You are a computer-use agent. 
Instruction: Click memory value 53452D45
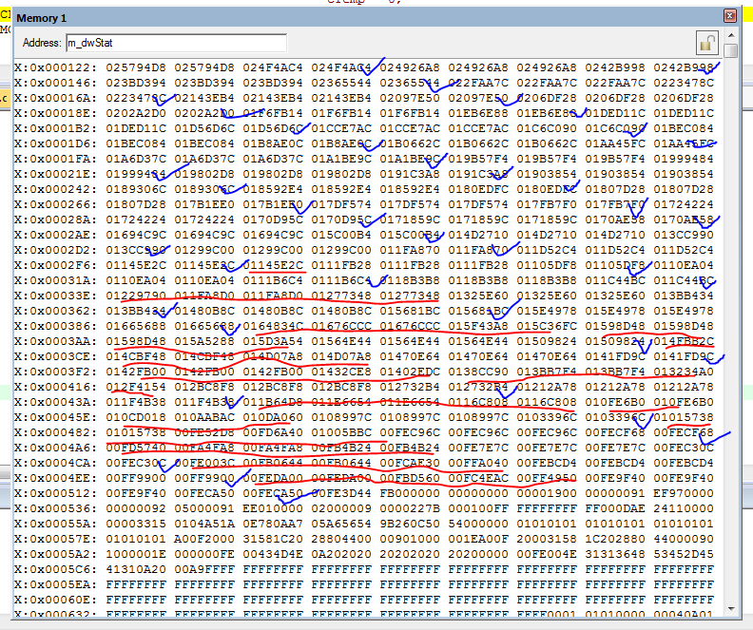(683, 554)
